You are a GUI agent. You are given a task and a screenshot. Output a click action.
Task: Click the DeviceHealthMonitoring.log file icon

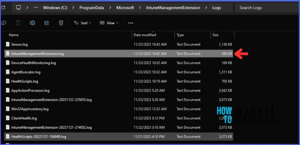pos(8,63)
